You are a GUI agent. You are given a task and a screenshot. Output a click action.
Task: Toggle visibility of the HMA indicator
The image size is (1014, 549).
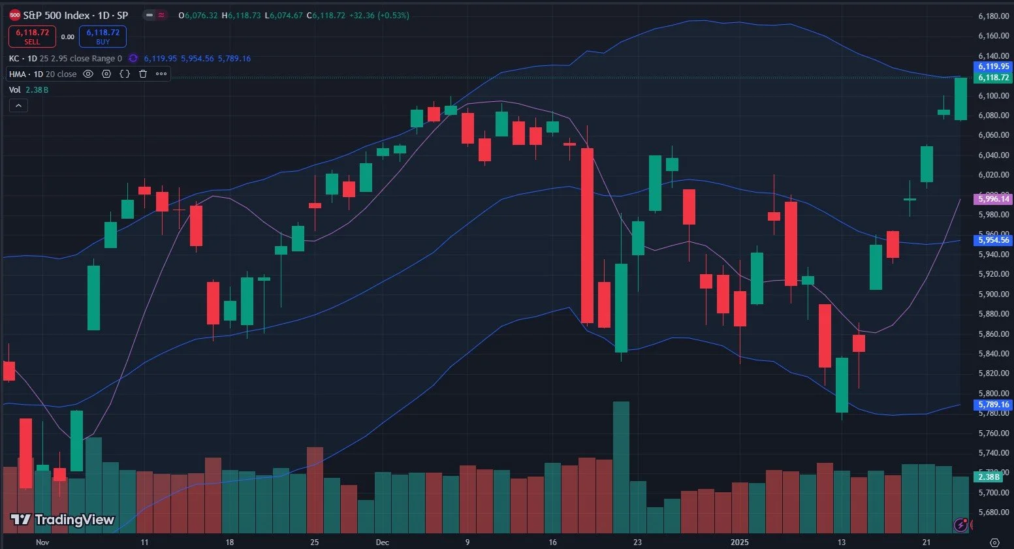(88, 74)
